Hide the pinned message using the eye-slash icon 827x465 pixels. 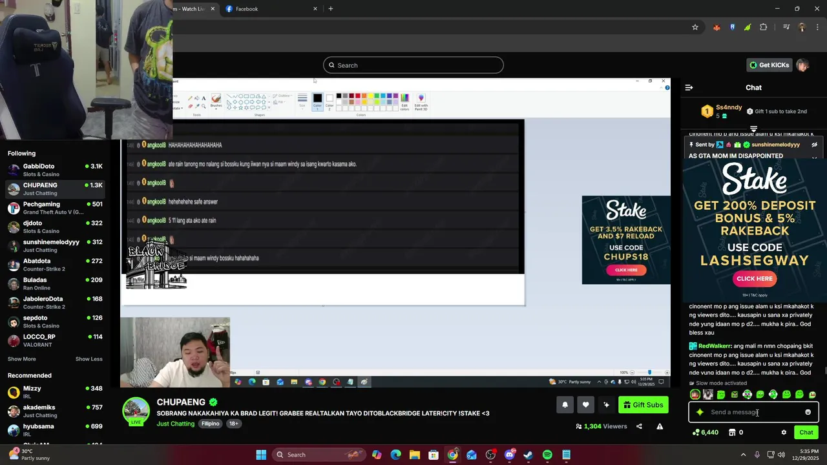point(814,145)
